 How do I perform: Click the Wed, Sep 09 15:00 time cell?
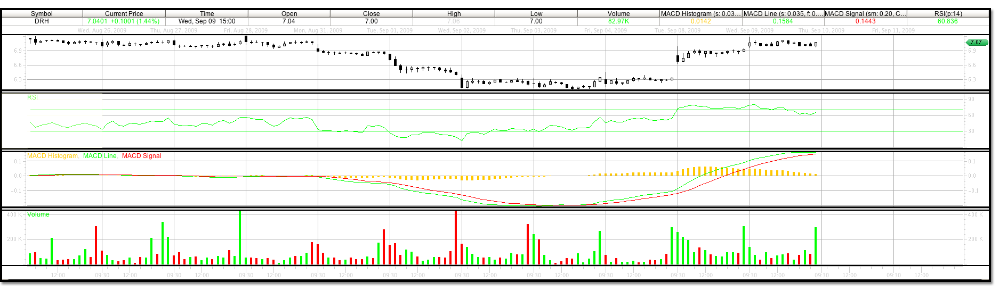click(207, 21)
